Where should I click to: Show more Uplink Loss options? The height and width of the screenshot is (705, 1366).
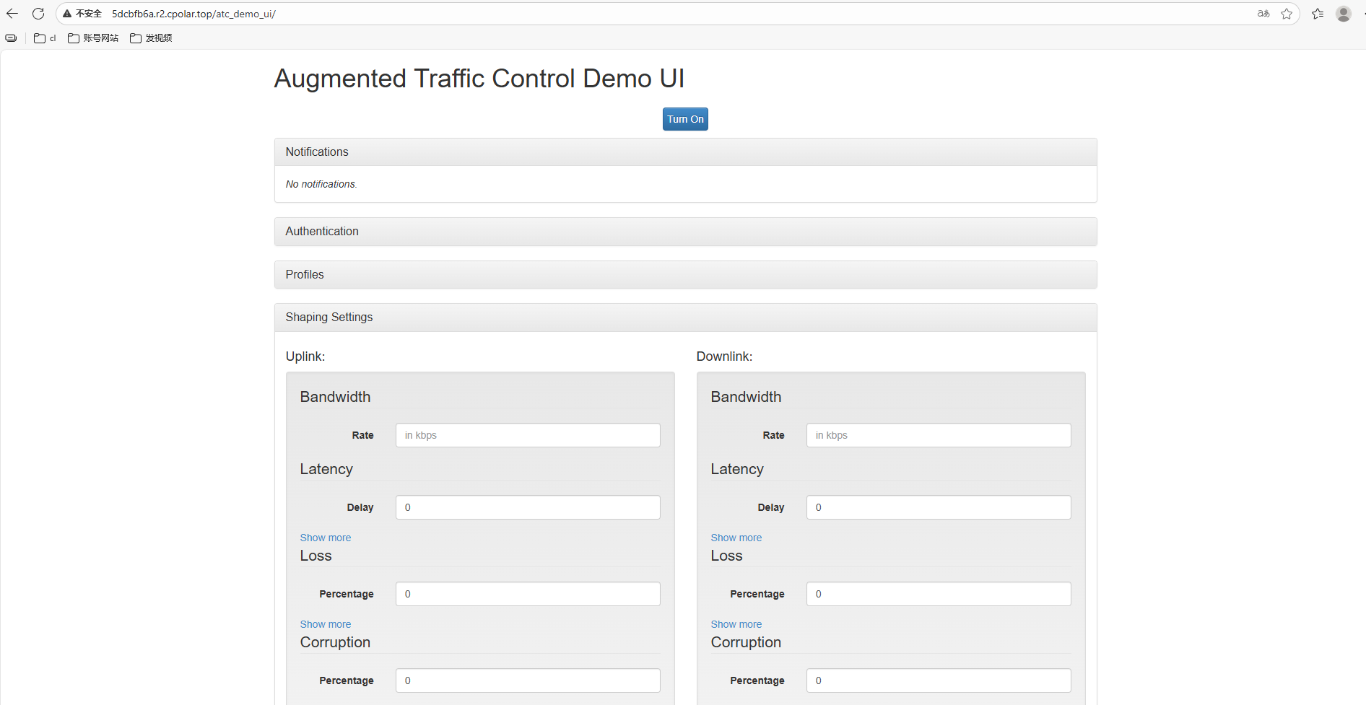coord(326,624)
